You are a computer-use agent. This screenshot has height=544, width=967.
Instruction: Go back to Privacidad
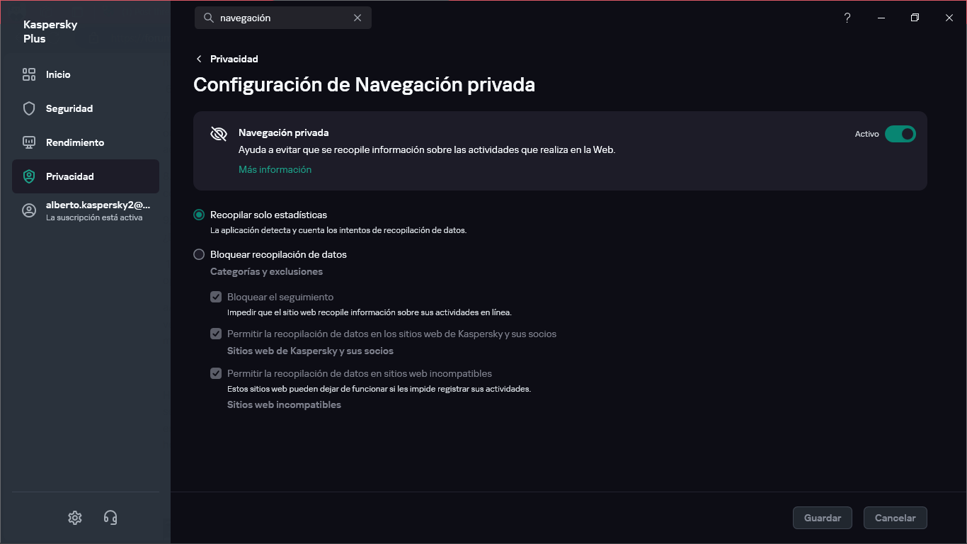(x=227, y=59)
